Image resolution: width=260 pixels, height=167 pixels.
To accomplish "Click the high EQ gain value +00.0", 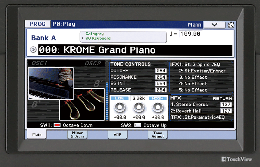I will 158,117.
